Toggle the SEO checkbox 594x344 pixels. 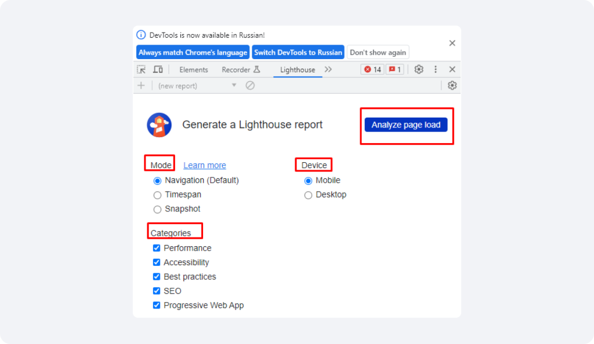coord(157,291)
